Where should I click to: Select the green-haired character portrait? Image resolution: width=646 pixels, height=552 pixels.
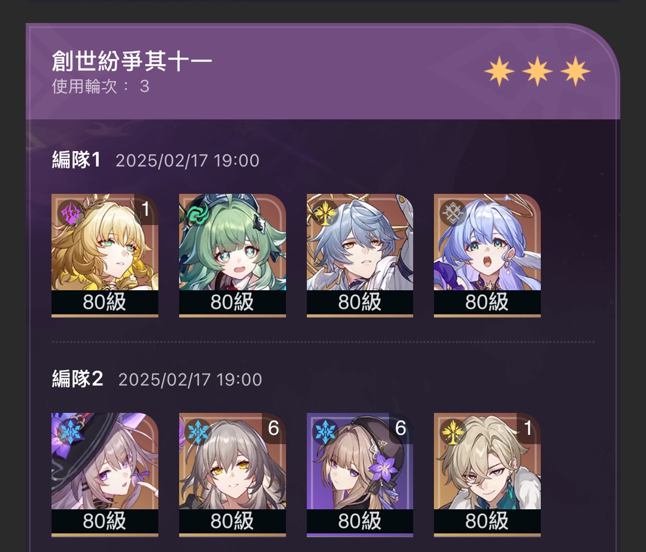pyautogui.click(x=232, y=255)
